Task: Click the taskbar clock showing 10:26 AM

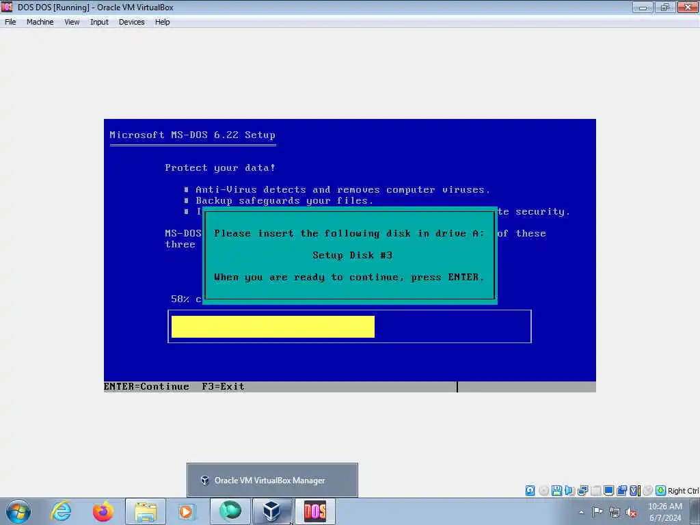Action: pyautogui.click(x=665, y=512)
